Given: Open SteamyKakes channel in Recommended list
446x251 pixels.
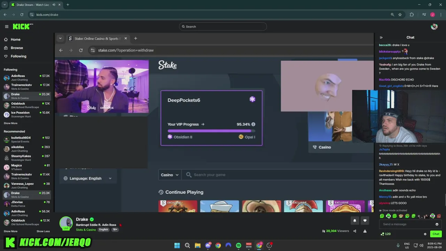Looking at the screenshot, I should tap(27, 158).
